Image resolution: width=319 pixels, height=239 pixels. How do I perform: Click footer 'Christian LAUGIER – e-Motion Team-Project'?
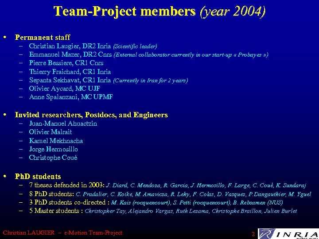62,232
